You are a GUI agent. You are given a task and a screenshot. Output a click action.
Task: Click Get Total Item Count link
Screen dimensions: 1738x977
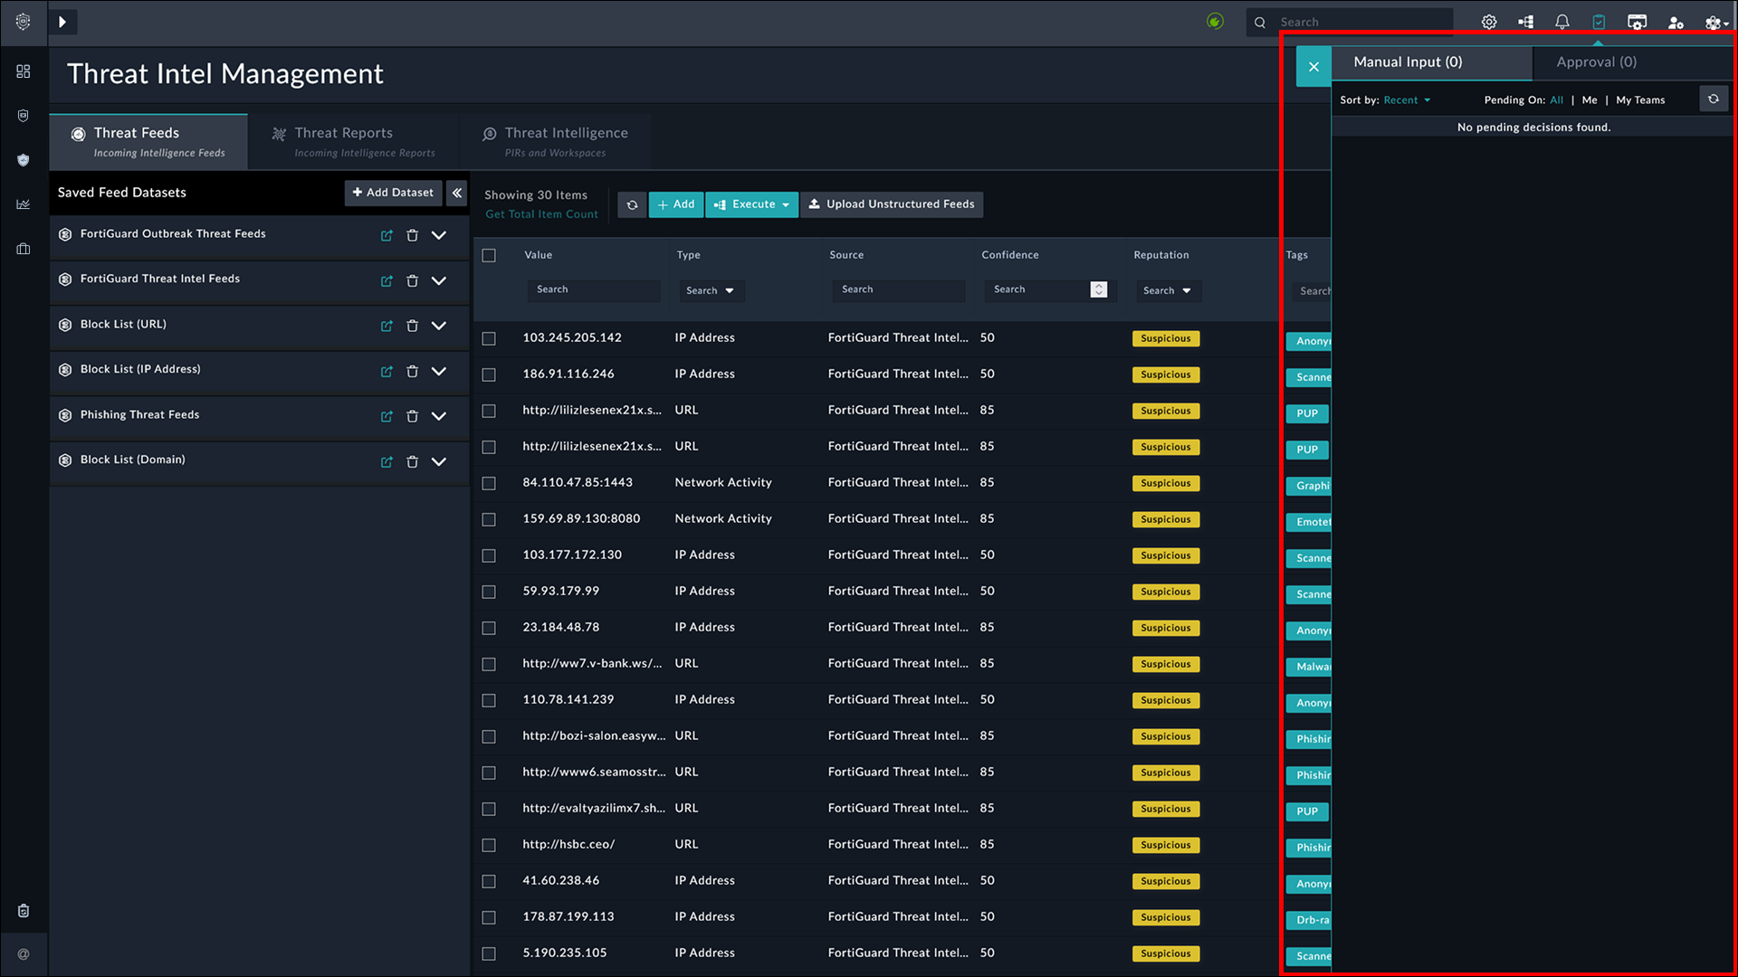(x=541, y=214)
